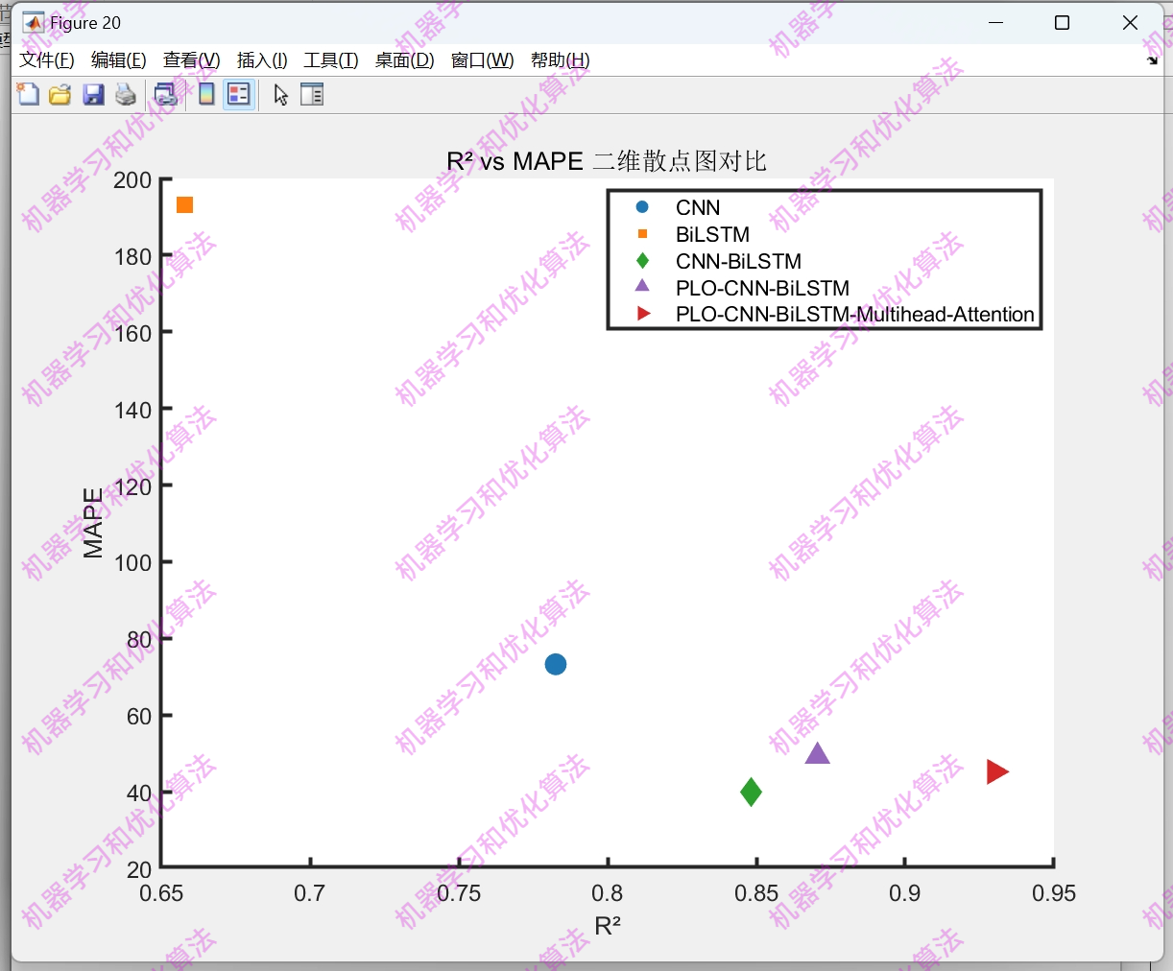This screenshot has height=971, width=1173.
Task: Click the y-axis tick label 60
Action: click(139, 716)
